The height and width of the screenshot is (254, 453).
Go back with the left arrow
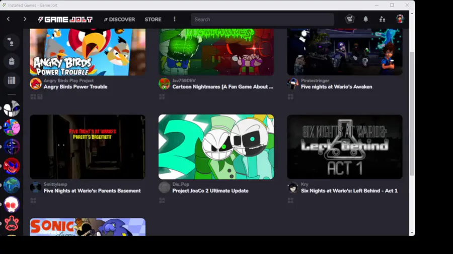(x=9, y=19)
